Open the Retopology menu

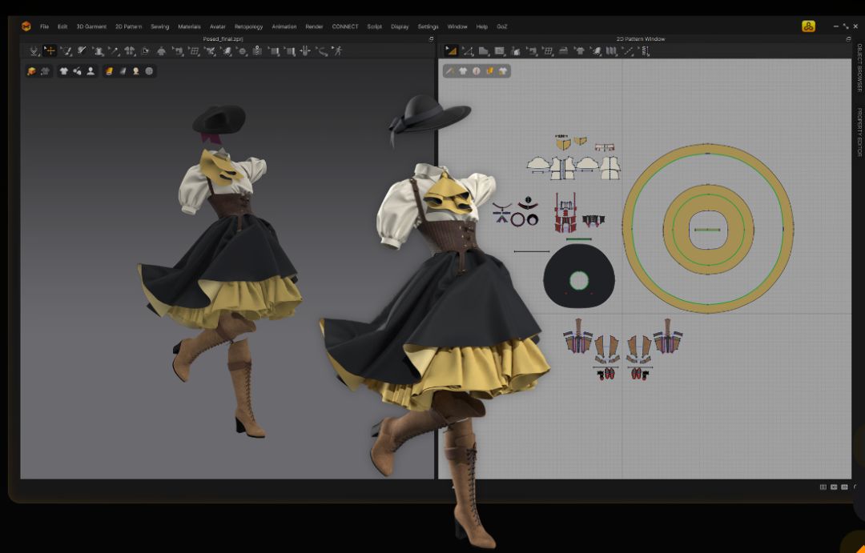pyautogui.click(x=249, y=26)
